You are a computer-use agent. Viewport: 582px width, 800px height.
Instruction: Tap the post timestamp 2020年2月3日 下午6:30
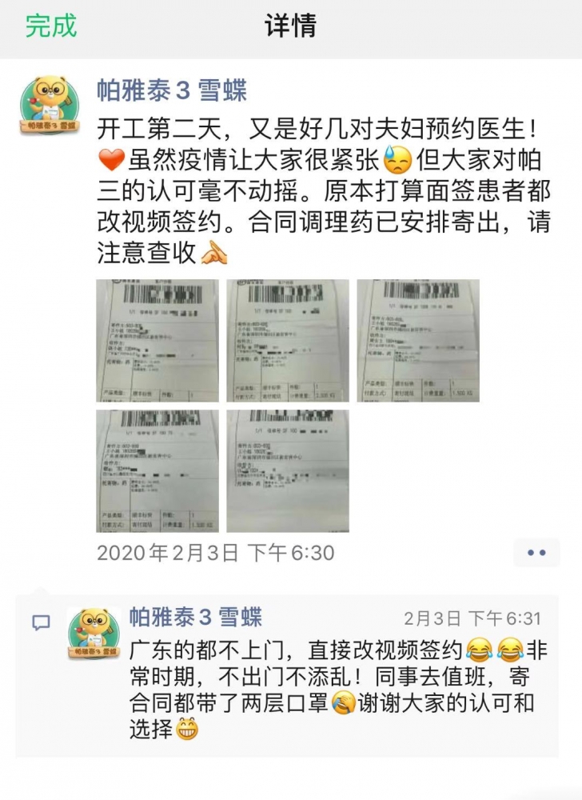pos(216,553)
